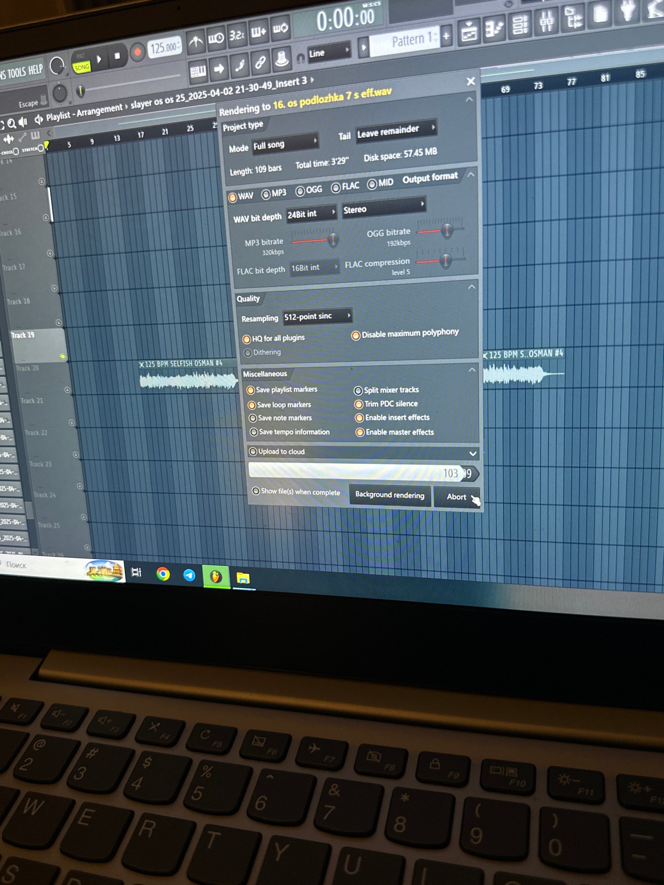The image size is (664, 885).
Task: Collapse the Miscellaneous section
Action: (472, 369)
